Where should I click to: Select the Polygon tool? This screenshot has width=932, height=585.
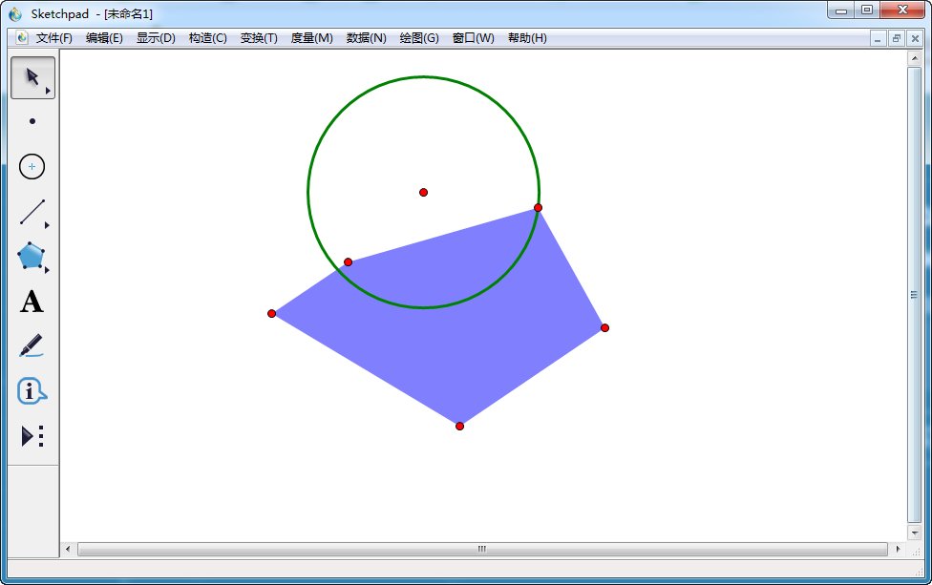[x=32, y=256]
